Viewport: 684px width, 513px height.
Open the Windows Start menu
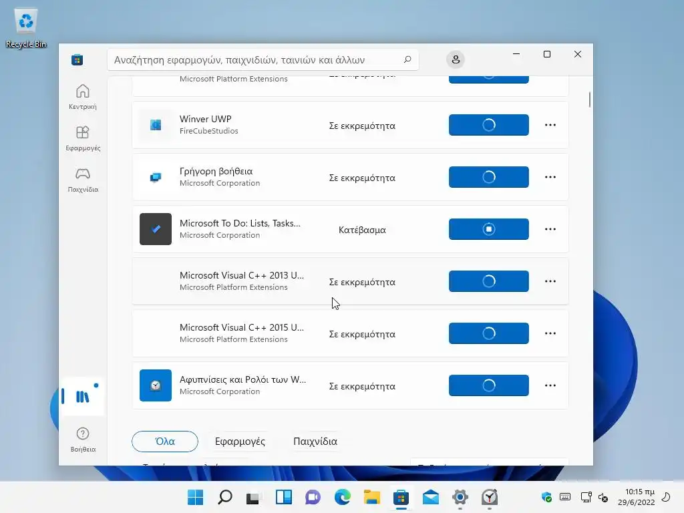(x=196, y=497)
